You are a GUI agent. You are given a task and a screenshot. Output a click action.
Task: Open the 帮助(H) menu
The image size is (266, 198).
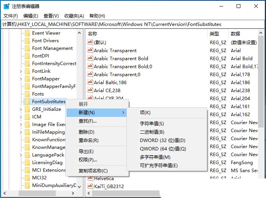tap(97, 16)
